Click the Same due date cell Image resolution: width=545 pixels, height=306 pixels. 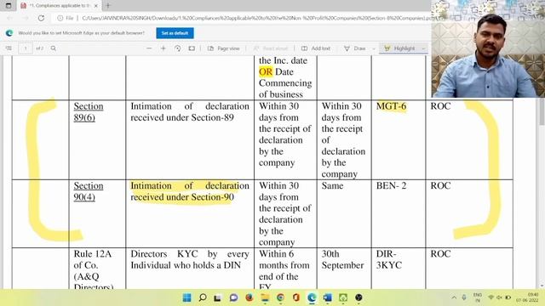point(332,185)
